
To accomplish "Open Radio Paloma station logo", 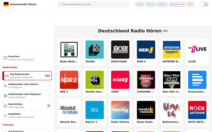I will 120,110.
